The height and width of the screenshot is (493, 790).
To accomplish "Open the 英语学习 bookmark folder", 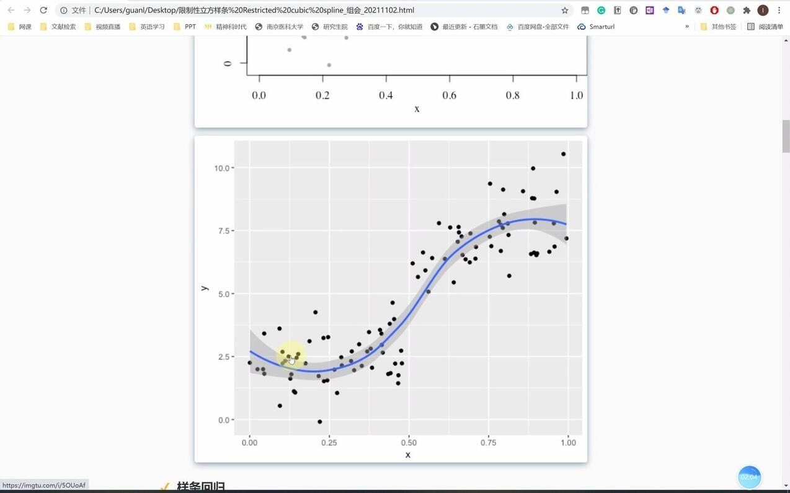I will pos(147,27).
